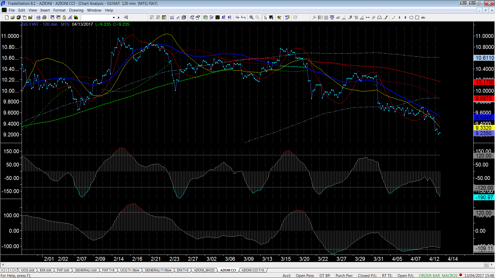
Task: Switch to the FIAT cicli tab
Action: 63,270
